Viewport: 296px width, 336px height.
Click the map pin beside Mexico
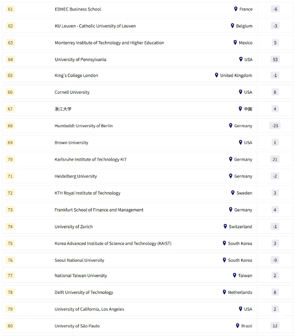pos(235,43)
